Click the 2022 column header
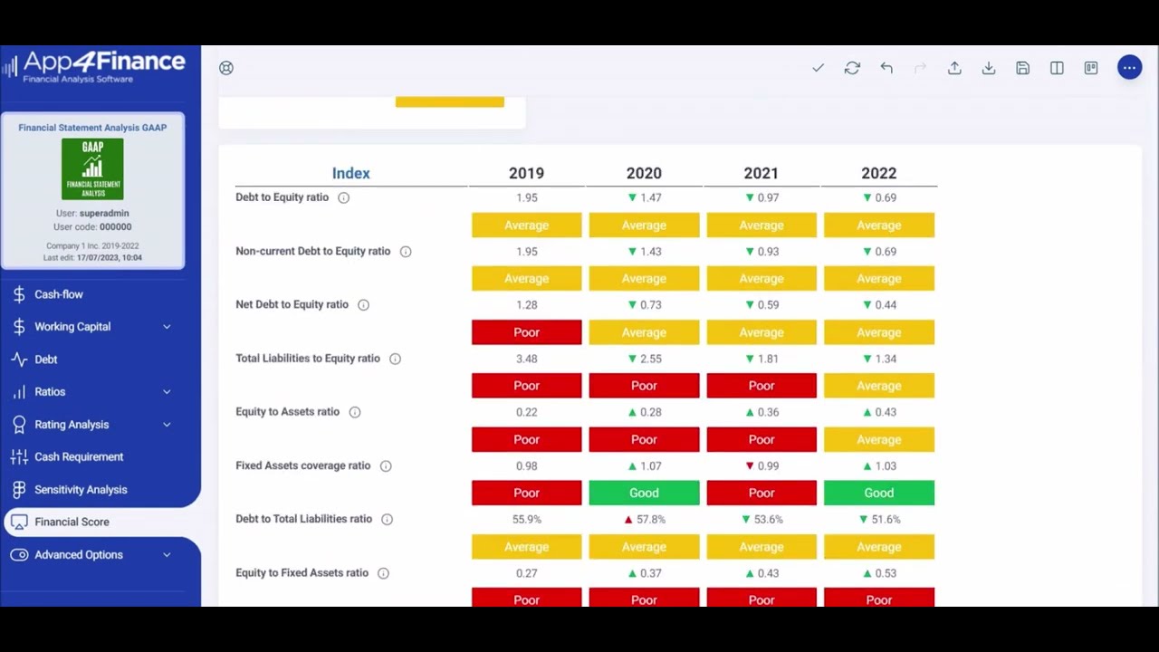This screenshot has height=652, width=1159. point(879,173)
